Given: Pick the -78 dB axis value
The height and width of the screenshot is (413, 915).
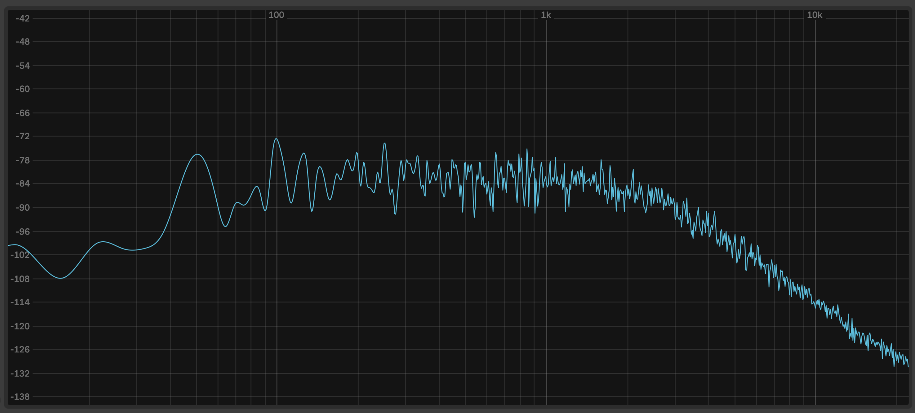Looking at the screenshot, I should click(23, 160).
